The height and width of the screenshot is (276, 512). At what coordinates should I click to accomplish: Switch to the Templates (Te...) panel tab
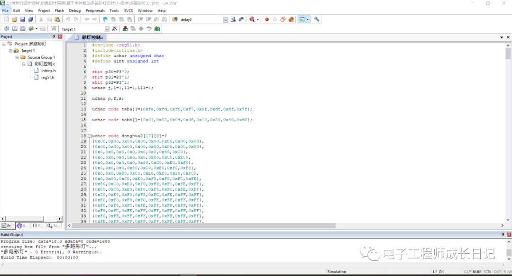[54, 226]
